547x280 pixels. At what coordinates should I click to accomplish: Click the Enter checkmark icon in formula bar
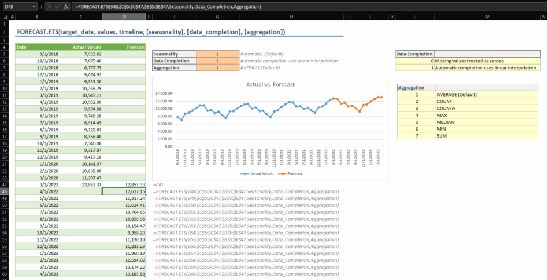point(57,6)
